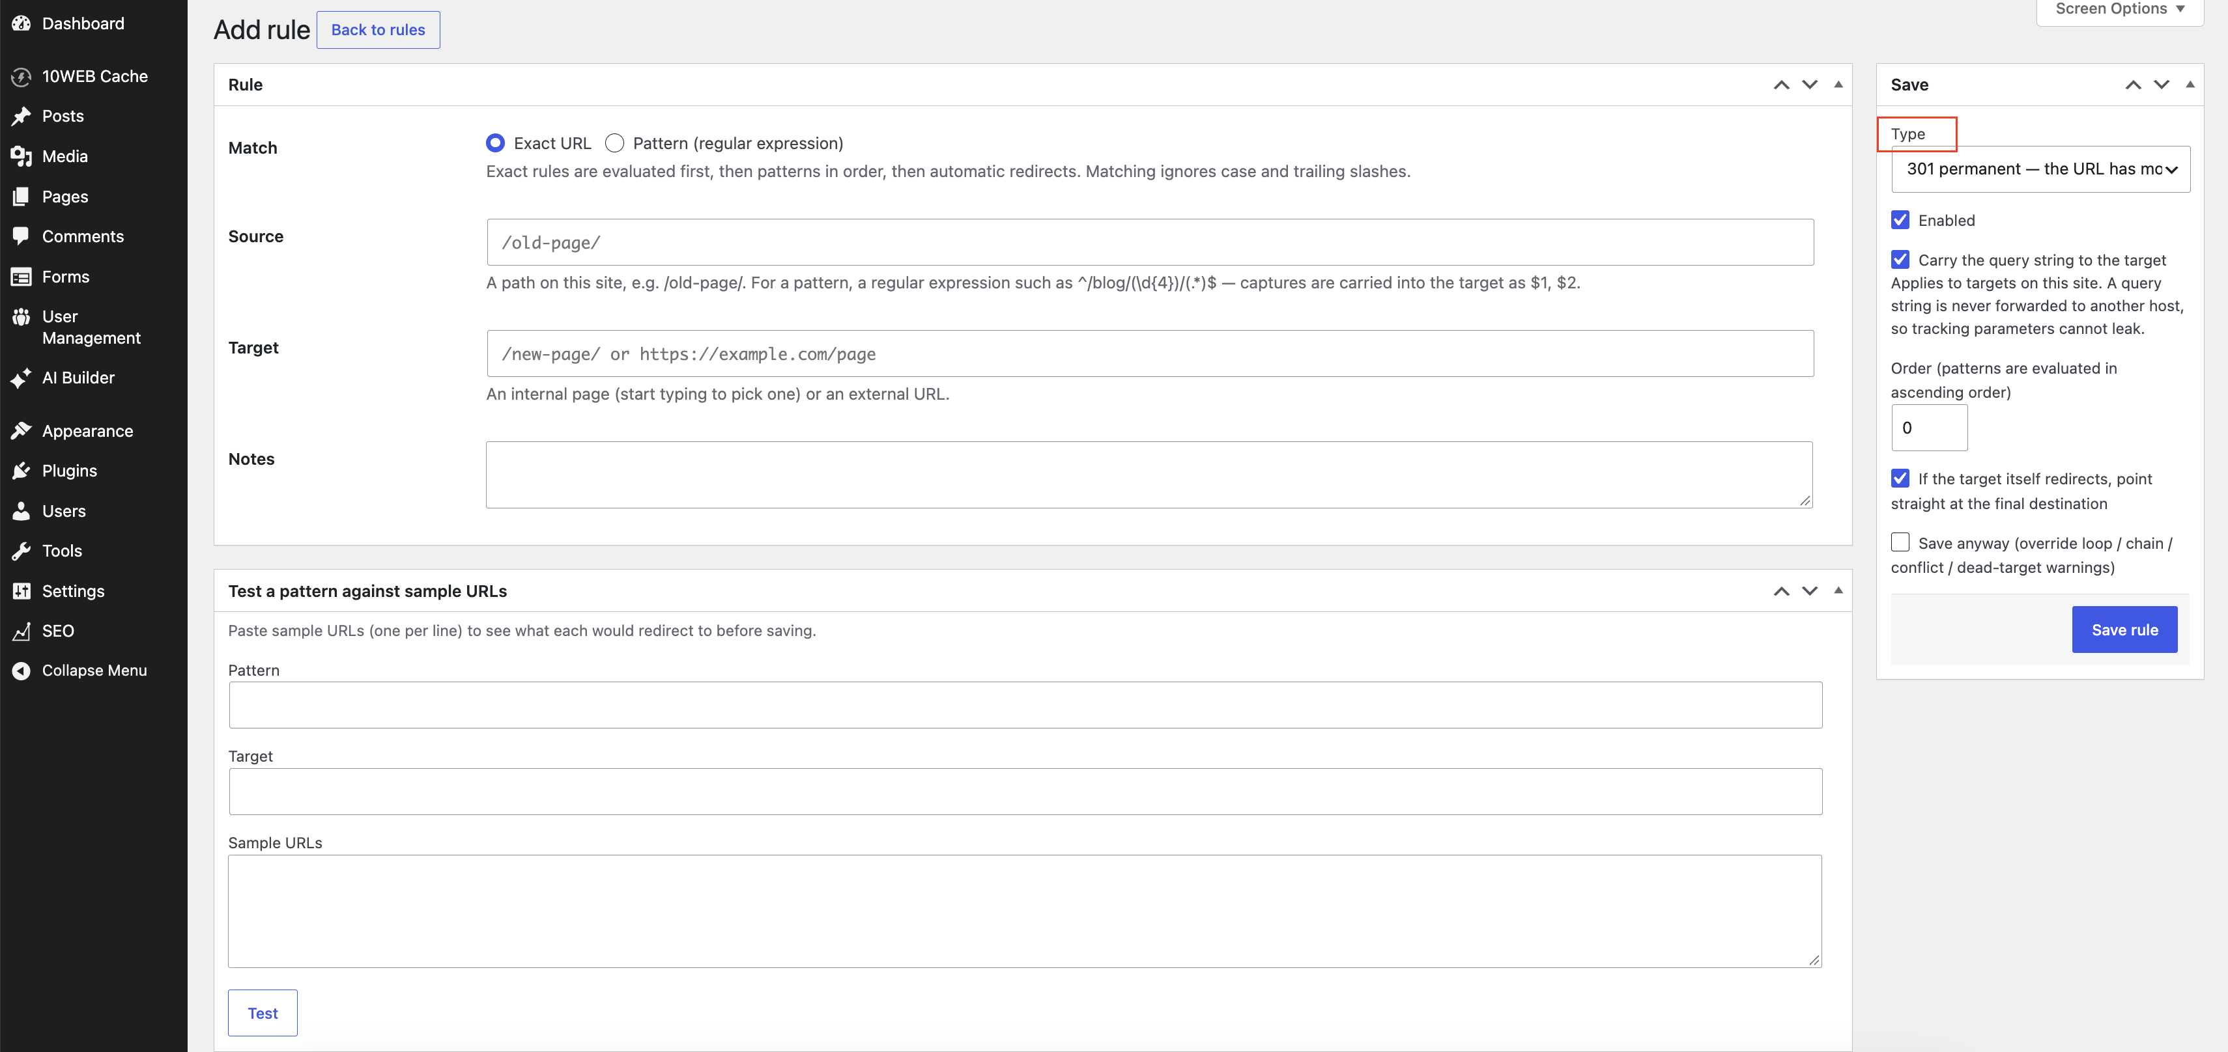Image resolution: width=2228 pixels, height=1052 pixels.
Task: Click the Plugins plug icon
Action: 21,471
